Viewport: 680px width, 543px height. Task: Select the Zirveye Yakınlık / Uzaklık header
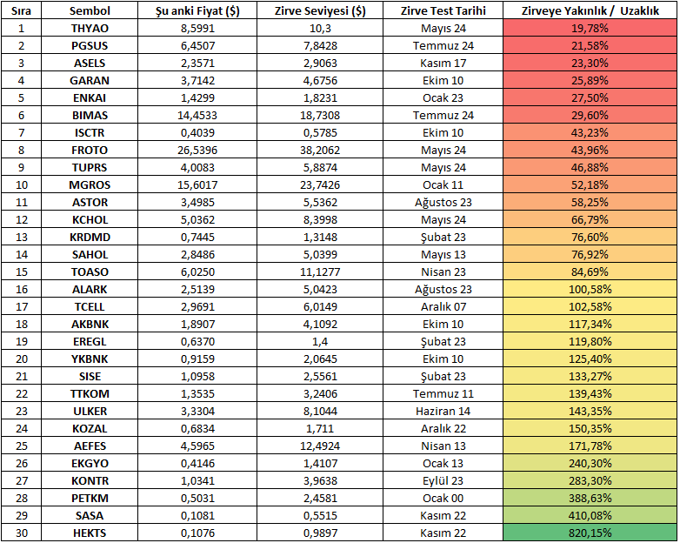pos(590,10)
